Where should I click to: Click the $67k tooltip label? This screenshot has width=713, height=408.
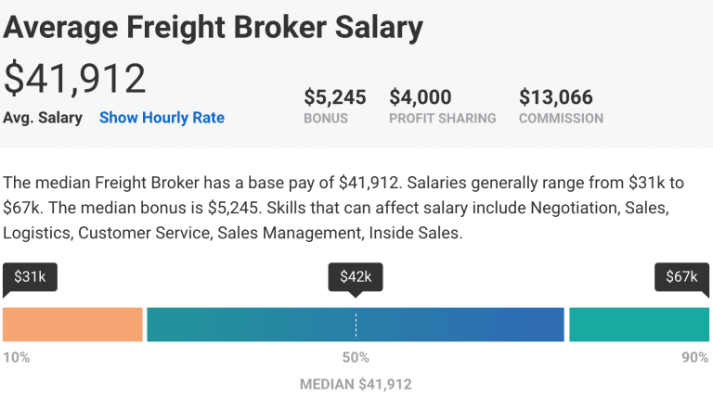[681, 276]
